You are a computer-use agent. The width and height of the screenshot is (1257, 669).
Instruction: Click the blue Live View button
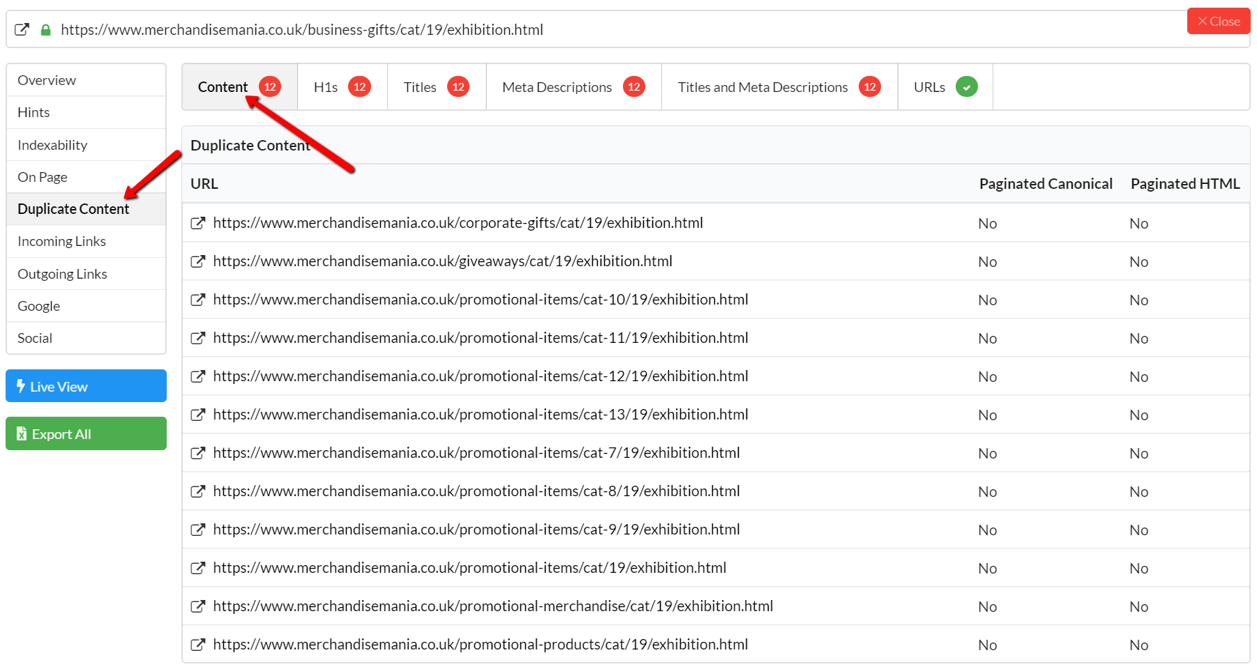(x=86, y=386)
